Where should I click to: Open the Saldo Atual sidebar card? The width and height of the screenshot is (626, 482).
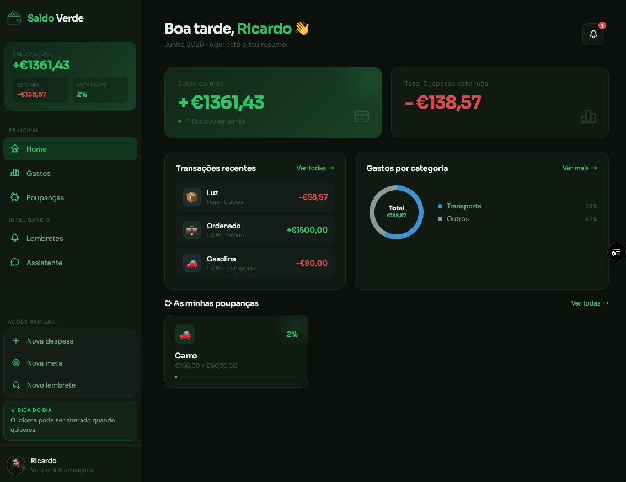[x=70, y=76]
